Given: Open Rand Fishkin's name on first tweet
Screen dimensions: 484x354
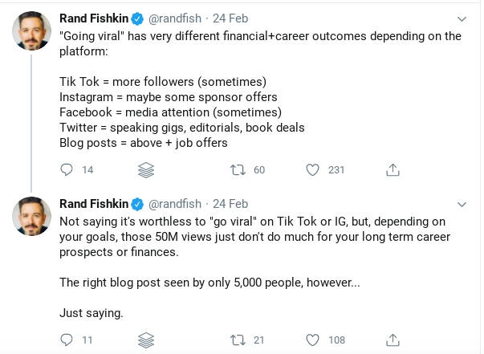Looking at the screenshot, I should pyautogui.click(x=93, y=18).
